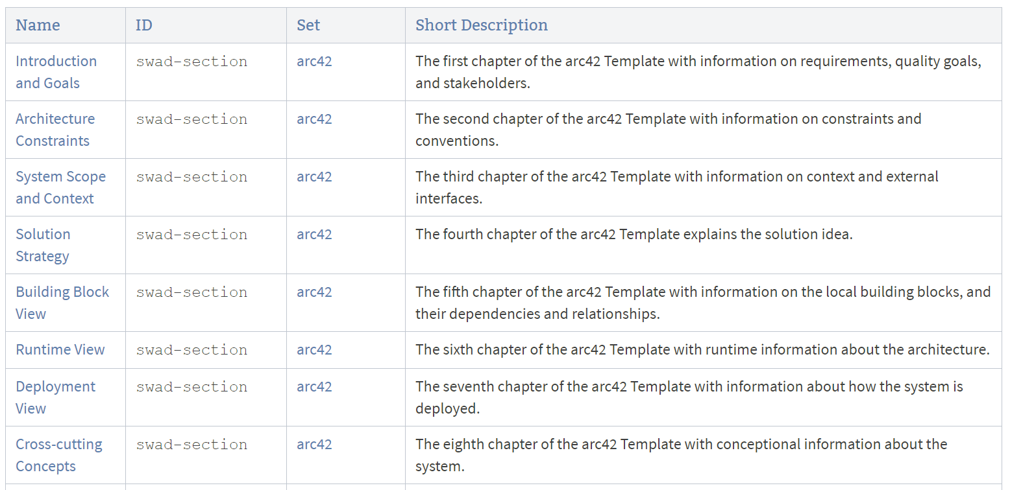Click arc42 link in Building Block View row

[314, 292]
